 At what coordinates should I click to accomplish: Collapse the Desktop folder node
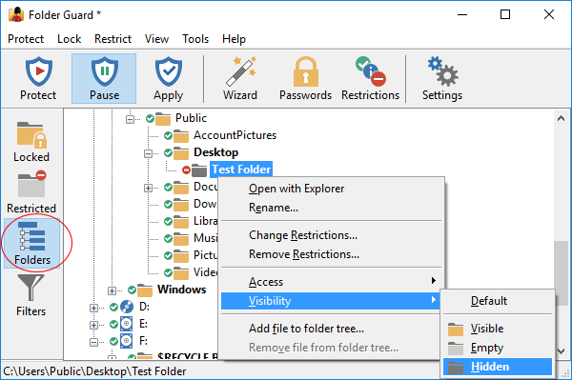coord(148,153)
